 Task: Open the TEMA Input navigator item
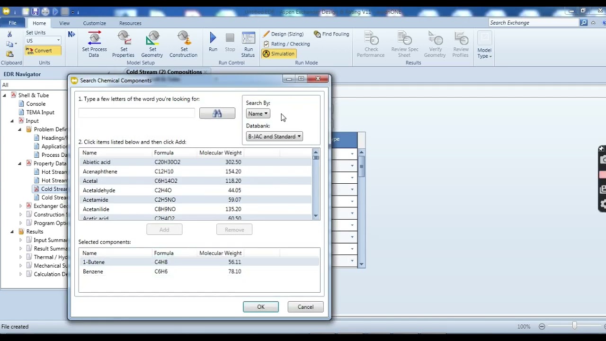coord(40,112)
